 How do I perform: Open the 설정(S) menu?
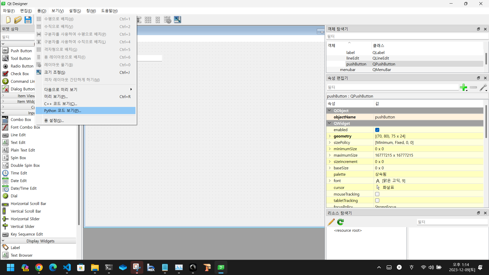point(75,11)
